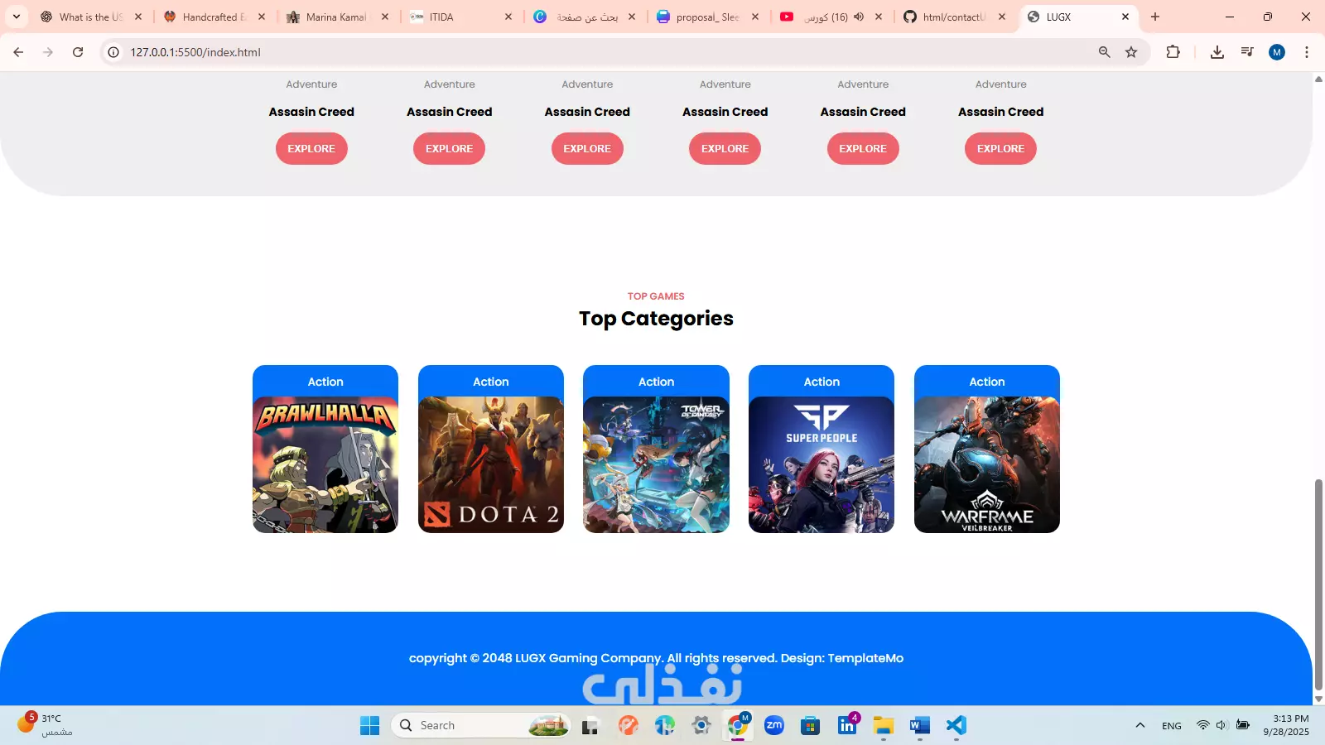
Task: Open the media controls icon in toolbar
Action: point(1247,52)
